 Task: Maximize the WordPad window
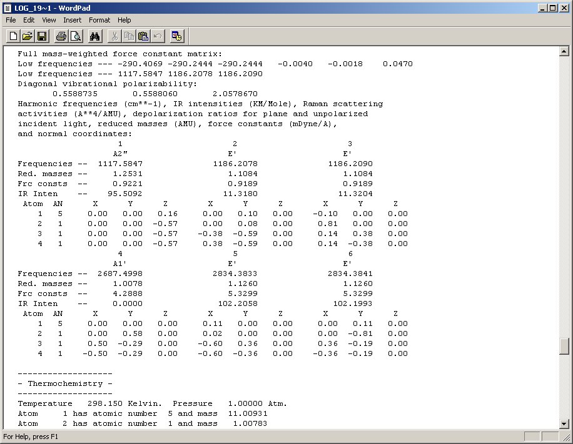click(553, 7)
